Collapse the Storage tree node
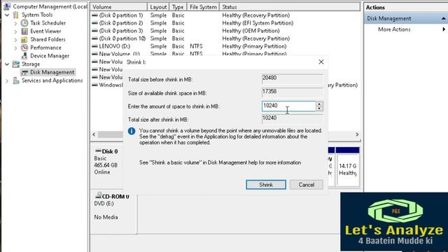This screenshot has width=448, height=252. pyautogui.click(x=7, y=64)
